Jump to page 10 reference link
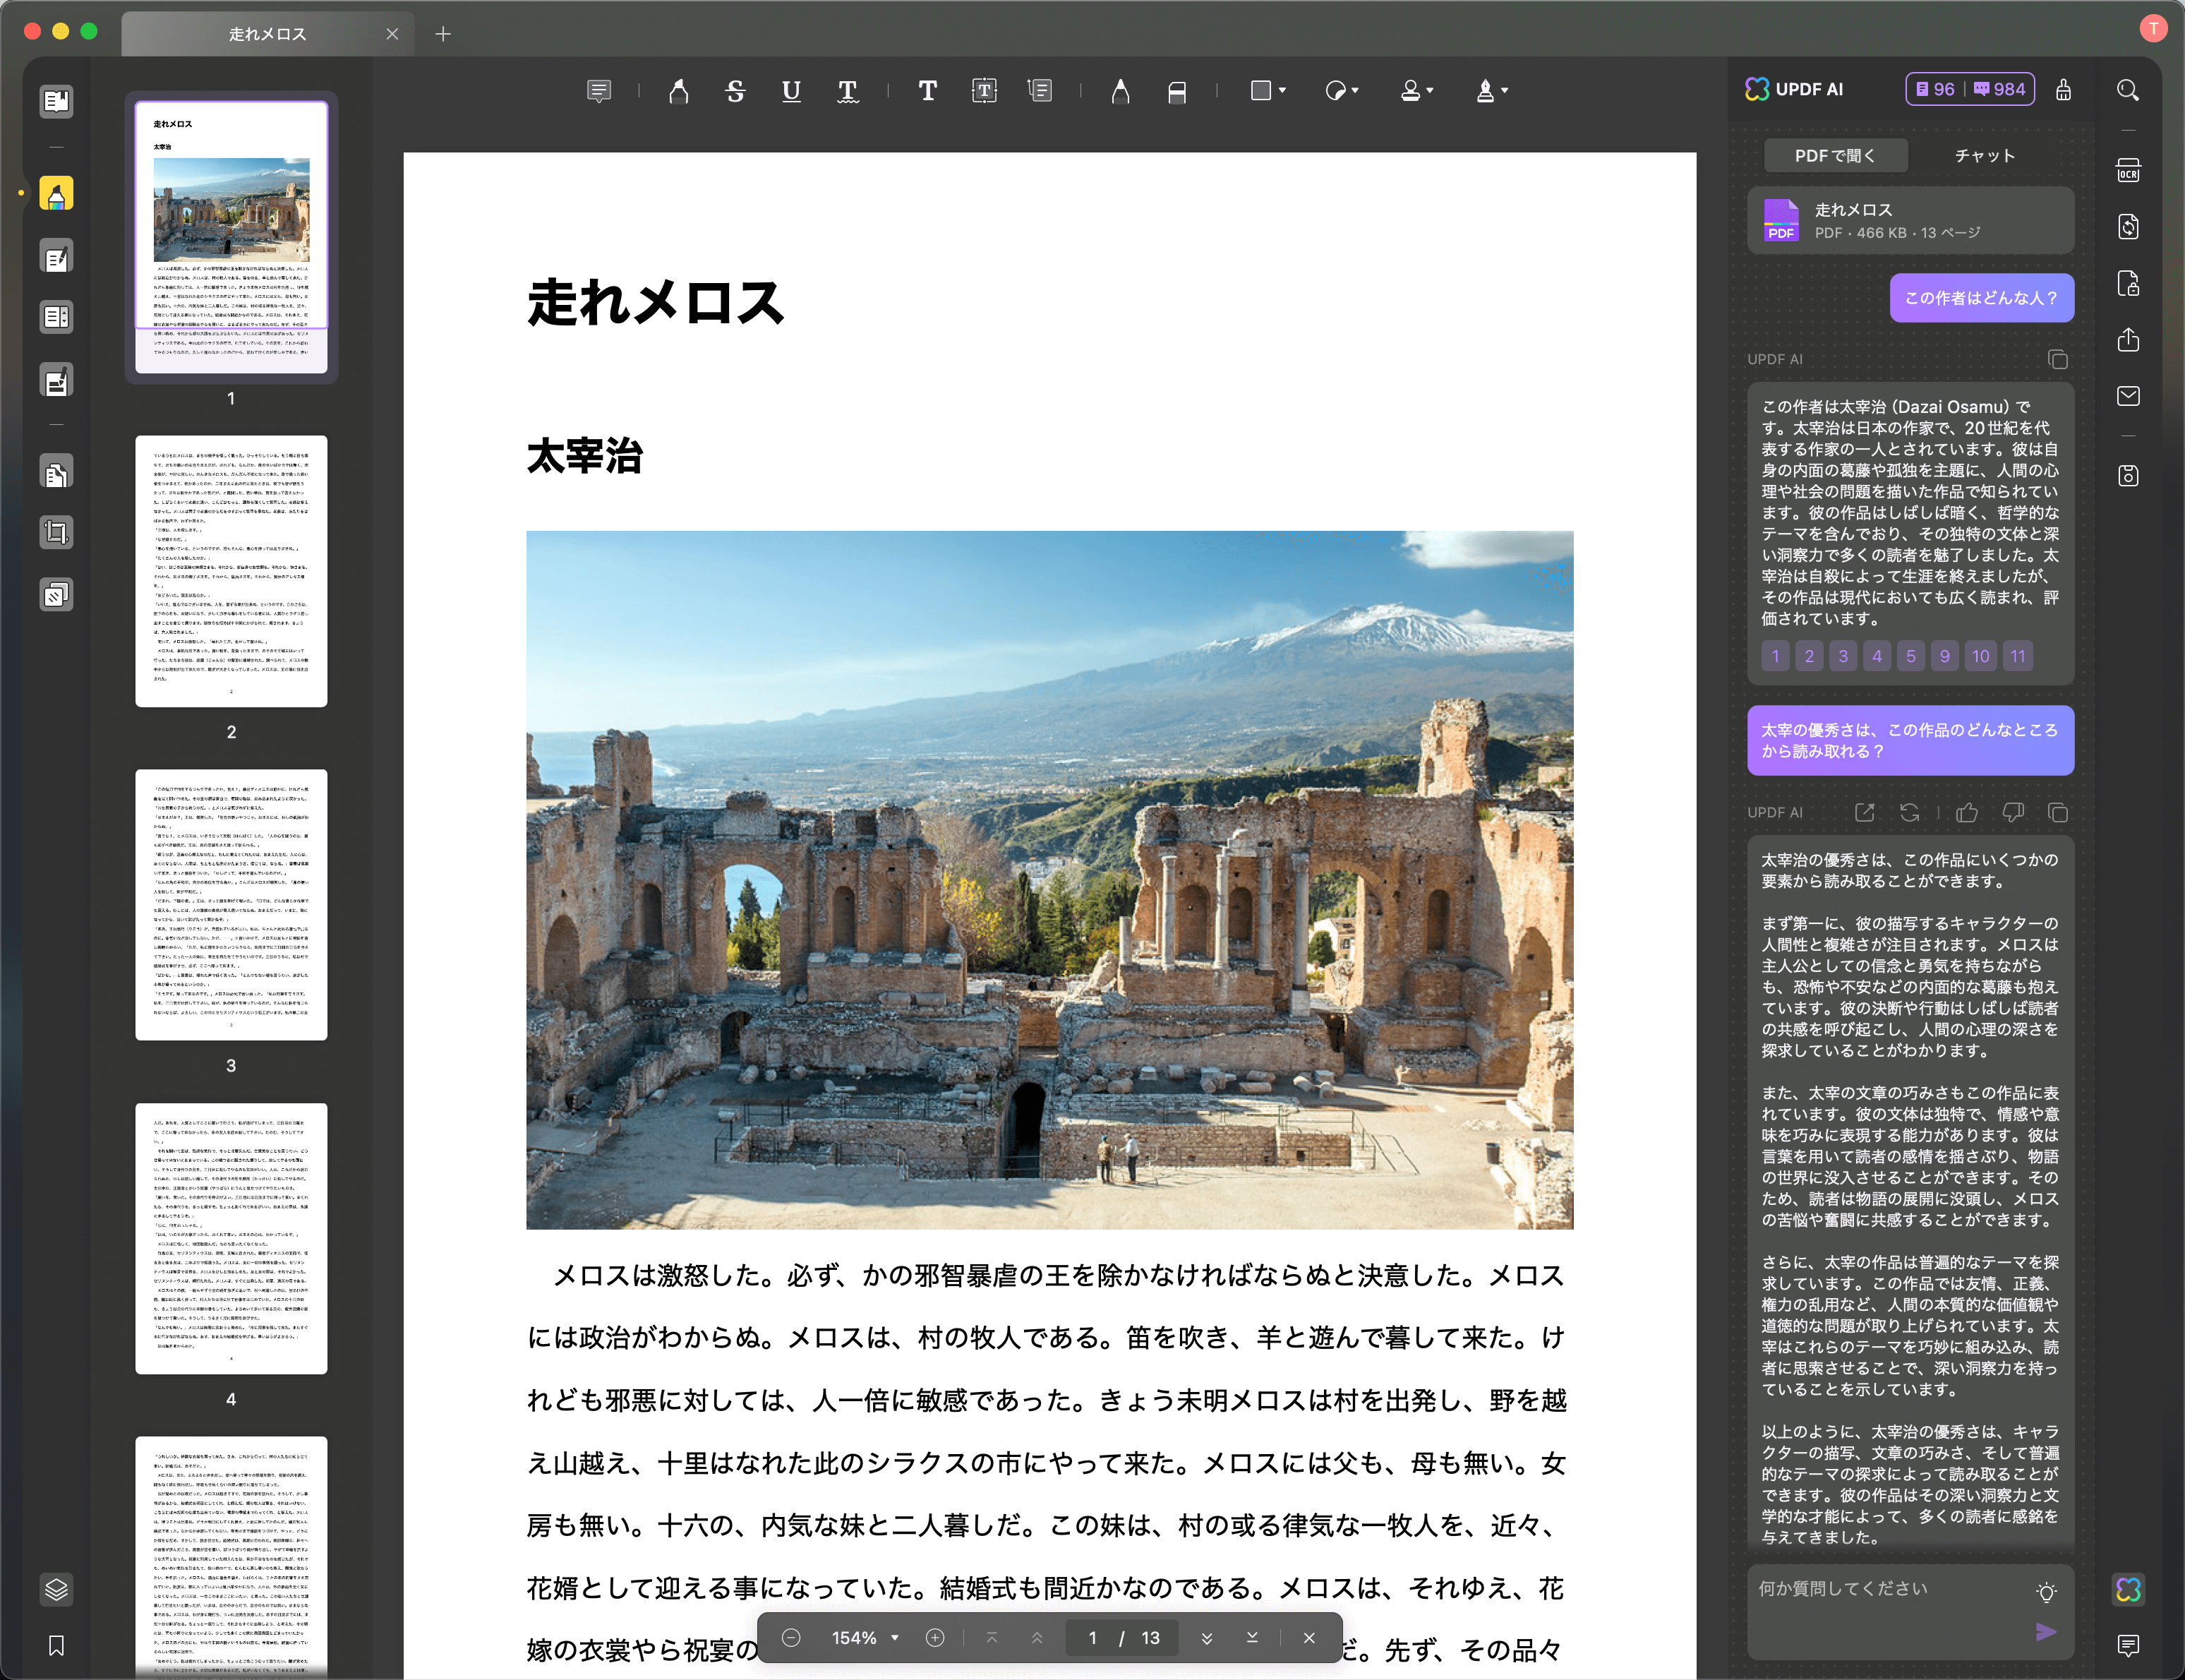Viewport: 2185px width, 1680px height. 1980,657
